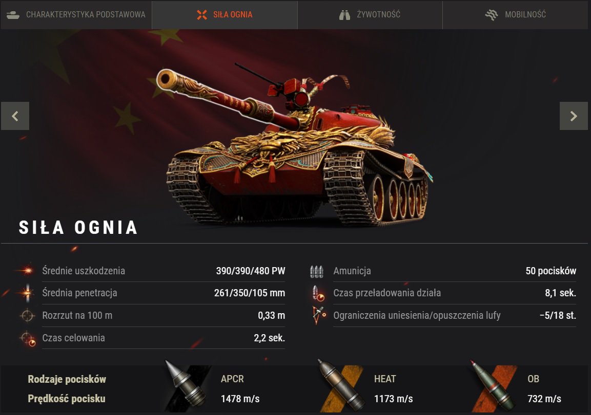Viewport: 591px width, 415px height.
Task: Click the 390/390/480 PW damage value
Action: click(251, 271)
